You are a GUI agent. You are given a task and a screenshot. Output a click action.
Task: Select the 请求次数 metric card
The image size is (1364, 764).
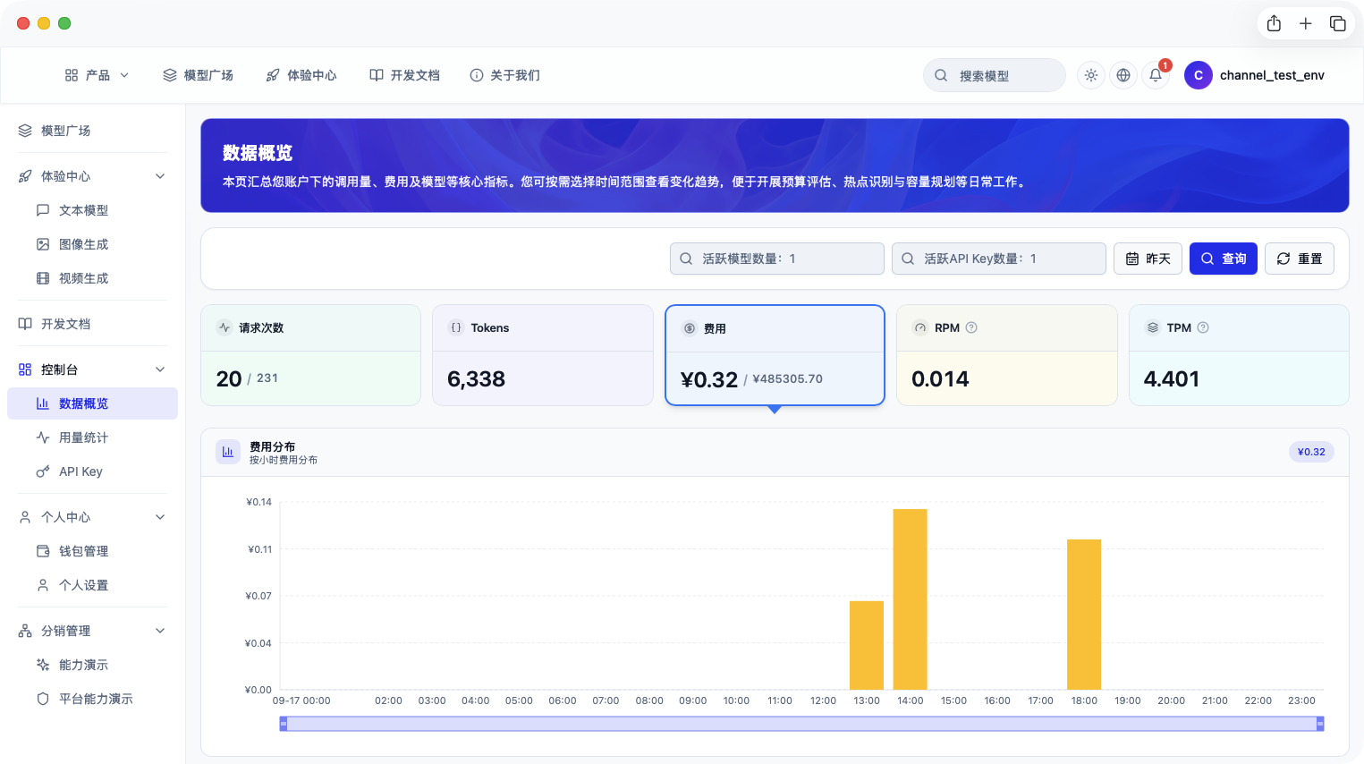click(x=310, y=355)
